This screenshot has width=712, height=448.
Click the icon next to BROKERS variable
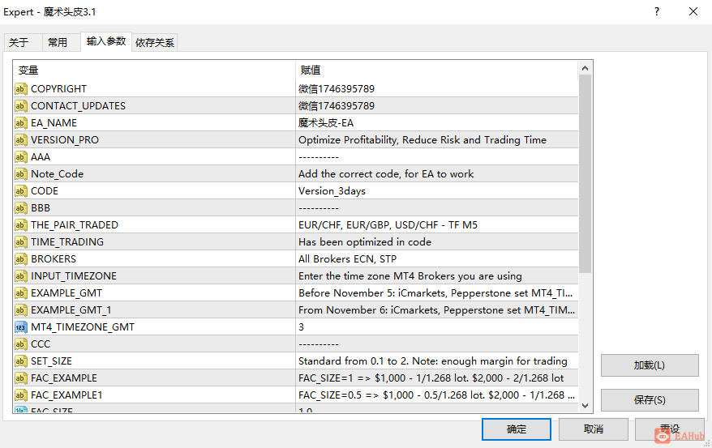[21, 259]
